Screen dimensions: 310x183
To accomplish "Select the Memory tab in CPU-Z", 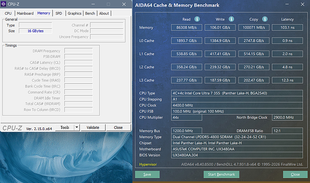I will [44, 13].
